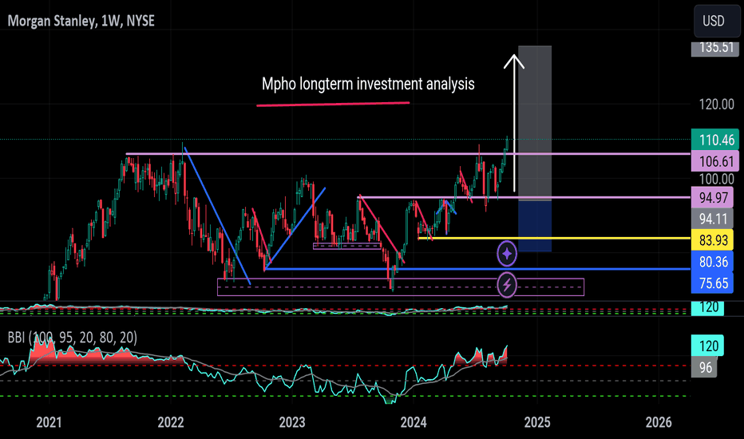
Task: Click the 'Mpho longterm investment analysis' text annotation
Action: pyautogui.click(x=368, y=84)
